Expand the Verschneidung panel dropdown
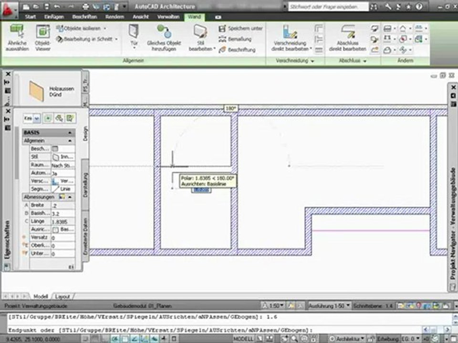The image size is (458, 343). [x=312, y=61]
